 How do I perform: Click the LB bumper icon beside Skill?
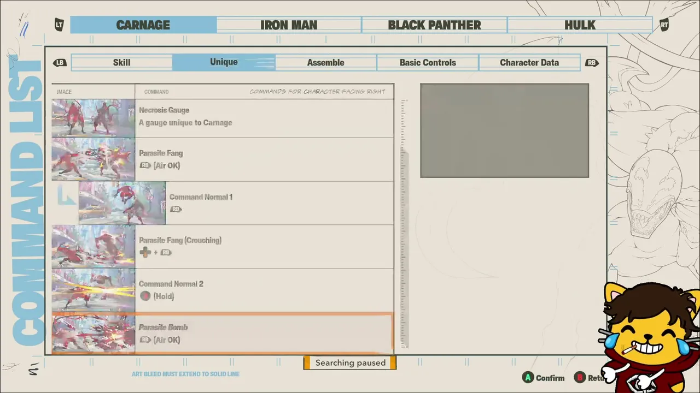point(60,63)
